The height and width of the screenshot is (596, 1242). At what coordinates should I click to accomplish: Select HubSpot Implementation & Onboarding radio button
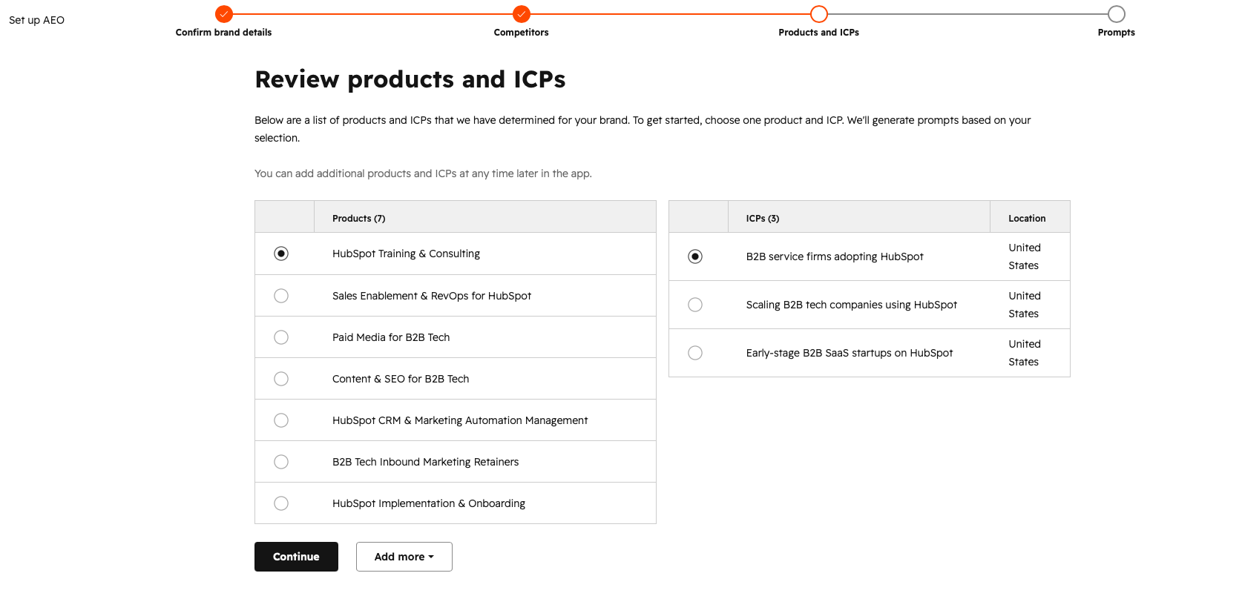[x=281, y=503]
